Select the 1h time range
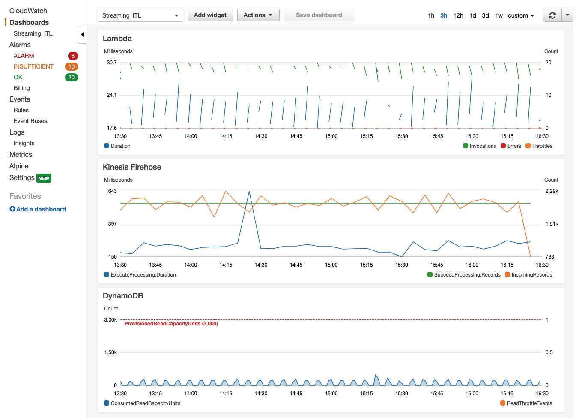576x418 pixels. coord(431,15)
